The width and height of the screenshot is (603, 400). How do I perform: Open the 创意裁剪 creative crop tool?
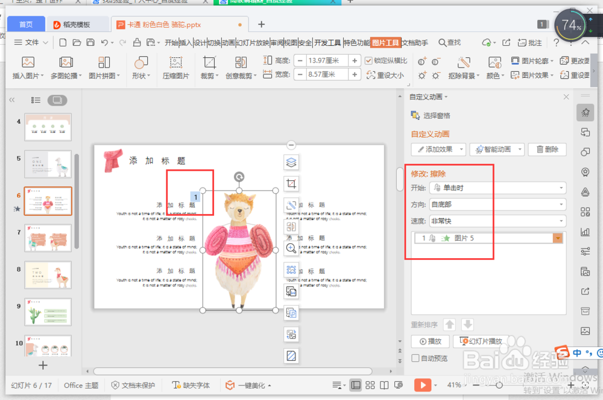(x=241, y=68)
